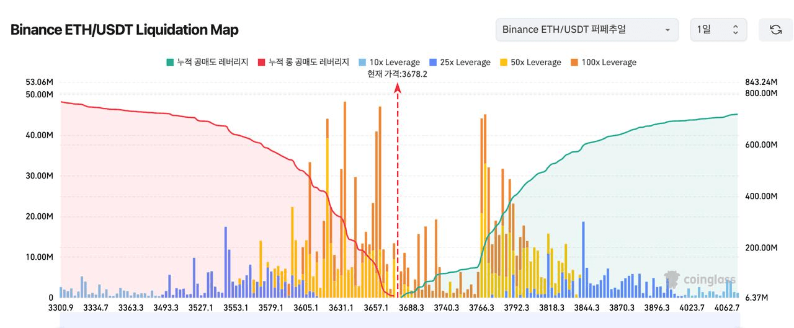Click the 3844.3 x-axis price label
The width and height of the screenshot is (794, 328).
click(586, 308)
